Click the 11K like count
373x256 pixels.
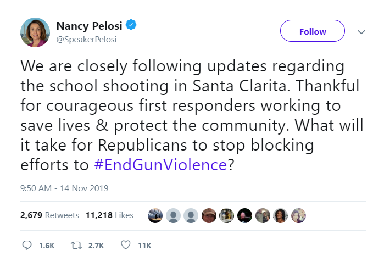click(144, 246)
